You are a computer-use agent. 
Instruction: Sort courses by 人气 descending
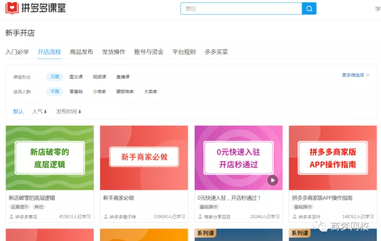pyautogui.click(x=39, y=111)
